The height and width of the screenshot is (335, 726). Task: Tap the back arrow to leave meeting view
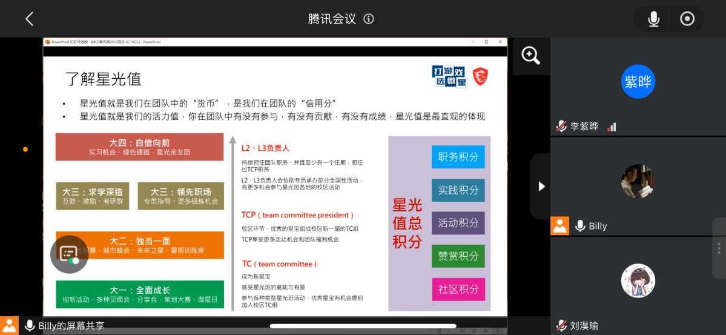tap(29, 19)
